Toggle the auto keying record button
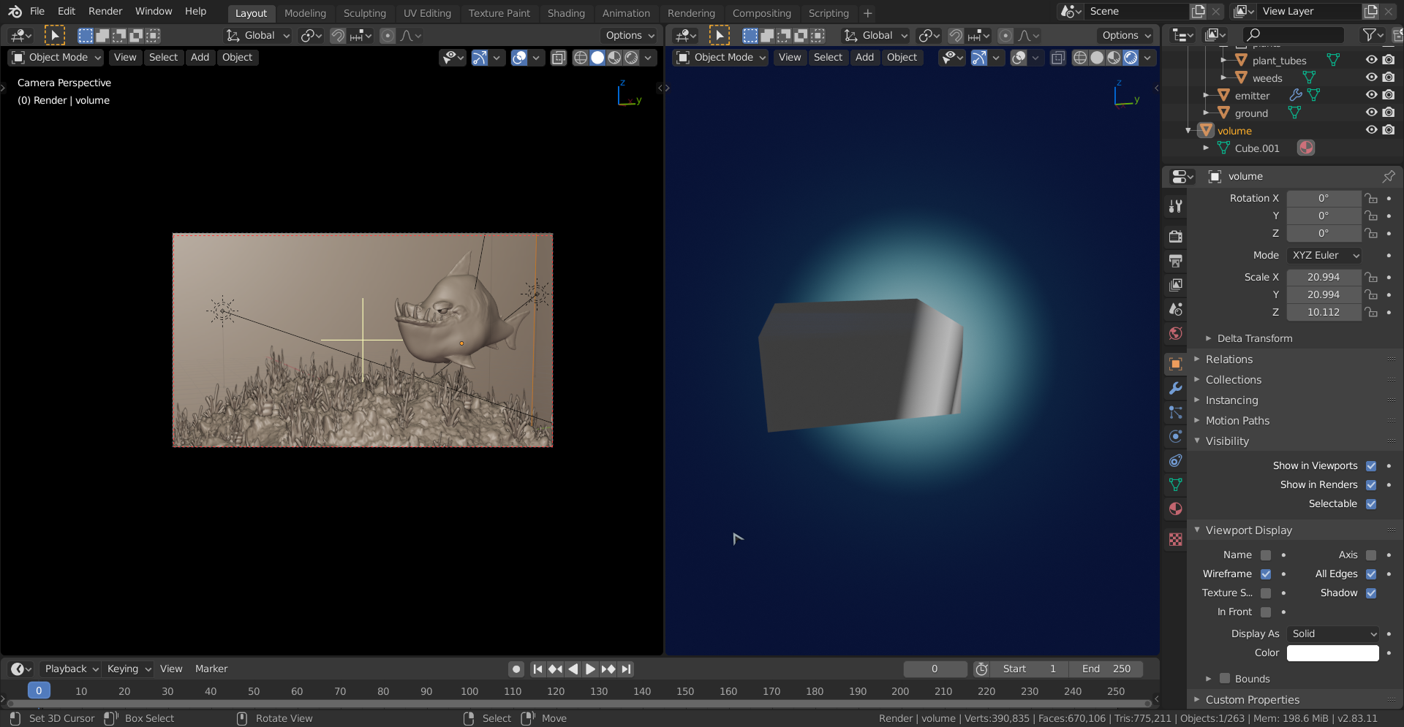 516,669
